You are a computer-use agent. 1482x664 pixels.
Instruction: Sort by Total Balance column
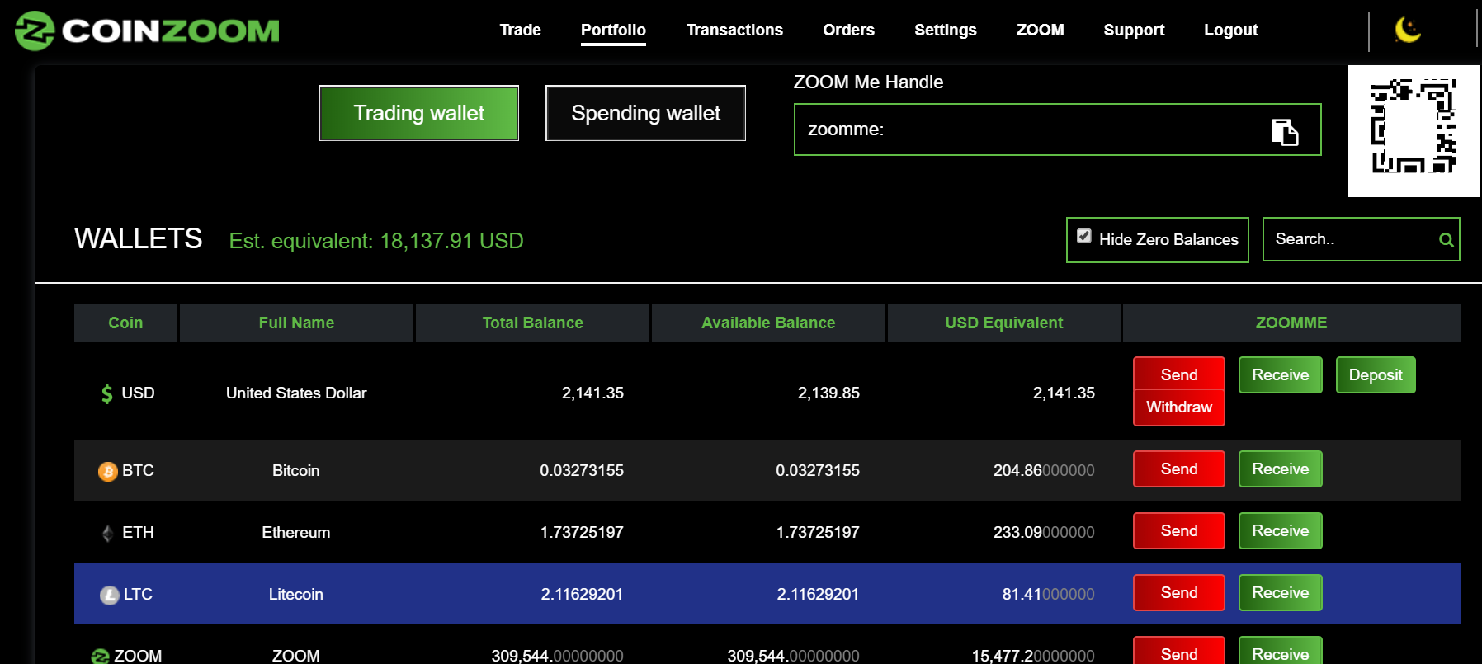[x=532, y=323]
